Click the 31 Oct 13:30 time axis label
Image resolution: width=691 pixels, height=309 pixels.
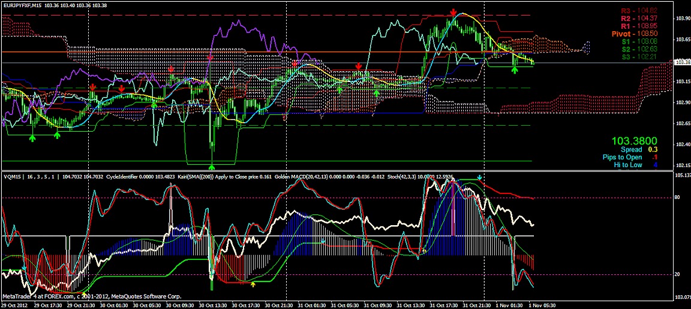coord(411,305)
